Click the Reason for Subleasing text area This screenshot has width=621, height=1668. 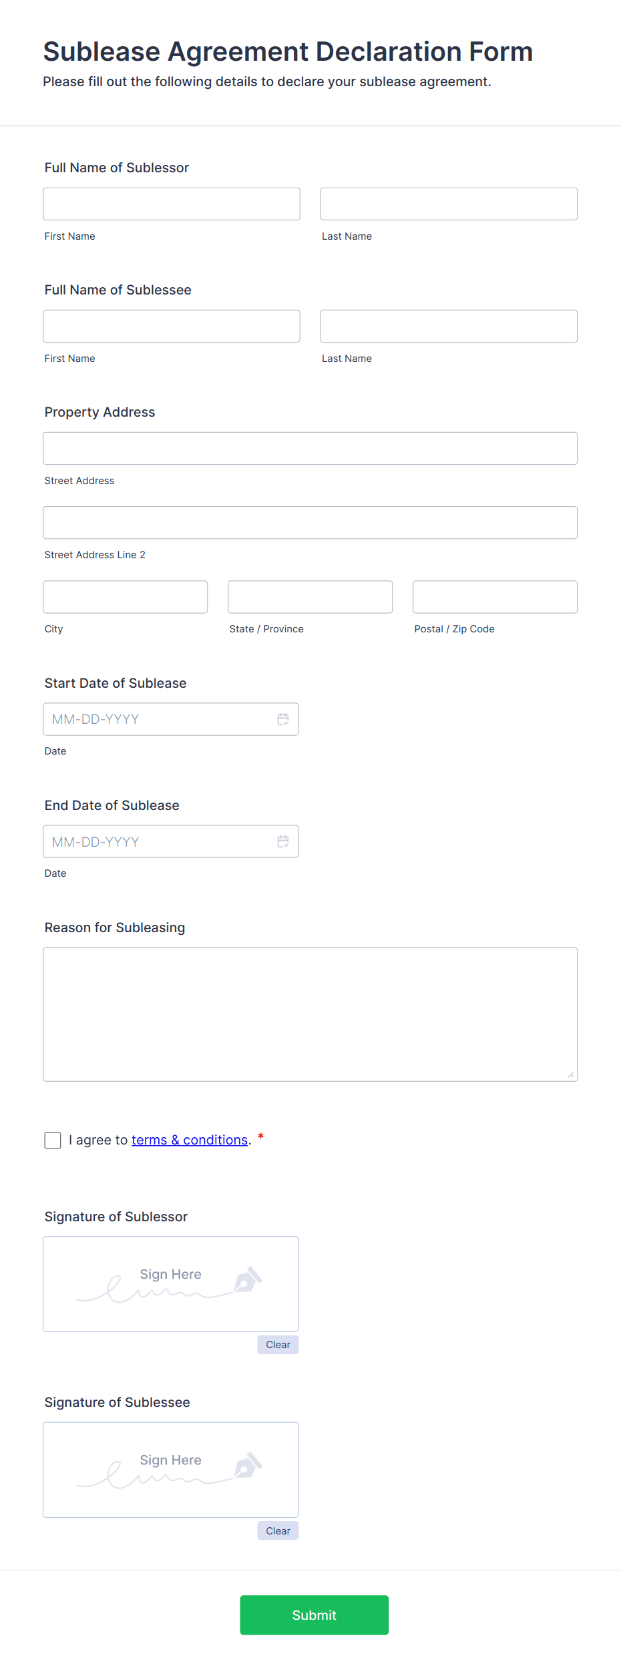pyautogui.click(x=310, y=1014)
